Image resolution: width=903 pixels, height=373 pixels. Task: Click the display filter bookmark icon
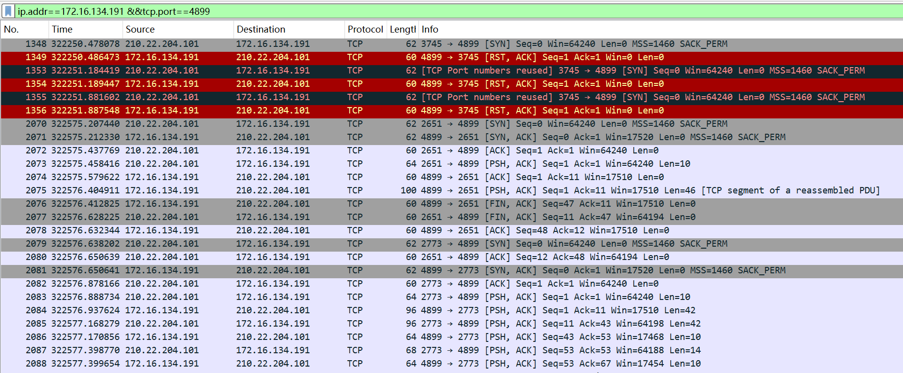[8, 11]
